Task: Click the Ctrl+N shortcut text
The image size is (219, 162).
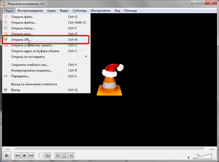Action: pos(73,40)
